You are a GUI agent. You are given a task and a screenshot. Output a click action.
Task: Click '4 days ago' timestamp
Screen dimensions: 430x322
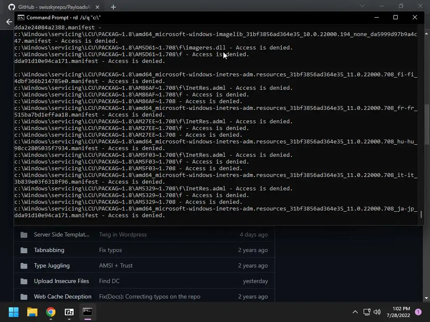point(254,235)
